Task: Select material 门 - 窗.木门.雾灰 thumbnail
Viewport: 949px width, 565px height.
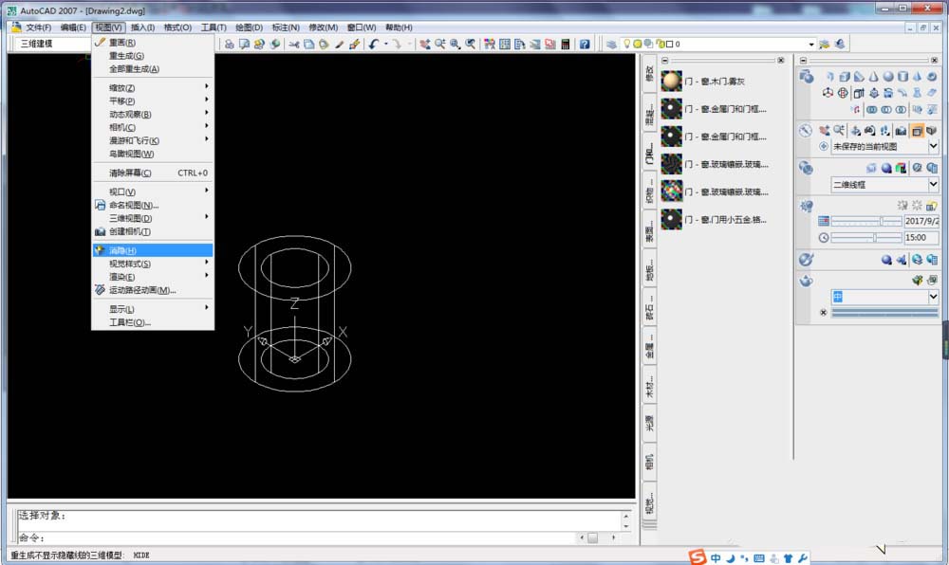Action: tap(671, 81)
